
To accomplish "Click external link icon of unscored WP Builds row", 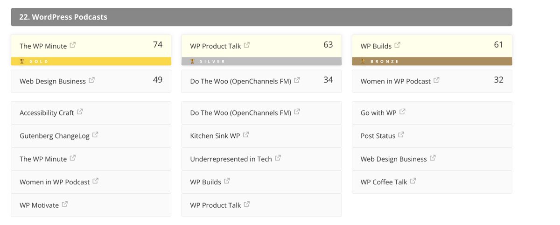I will point(227,181).
